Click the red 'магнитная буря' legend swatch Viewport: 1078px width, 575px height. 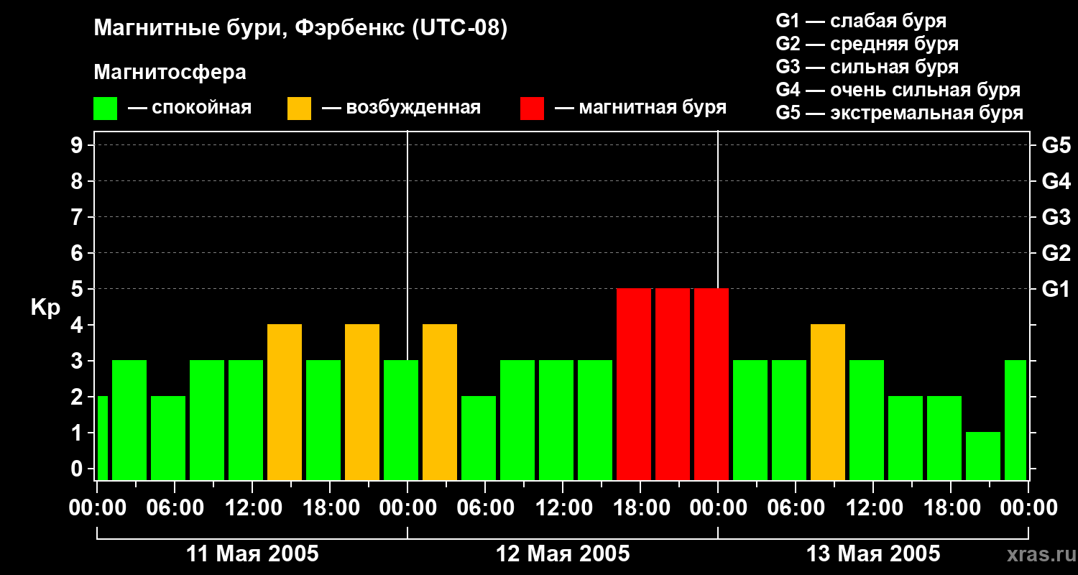pos(532,109)
